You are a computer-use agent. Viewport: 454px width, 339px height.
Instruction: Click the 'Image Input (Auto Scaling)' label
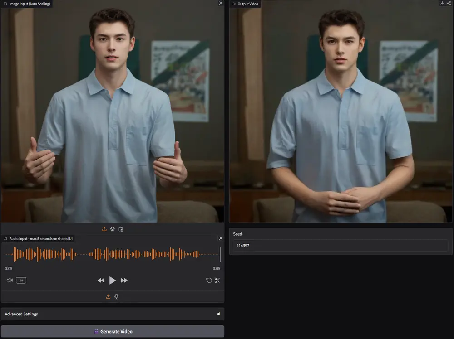pos(30,4)
